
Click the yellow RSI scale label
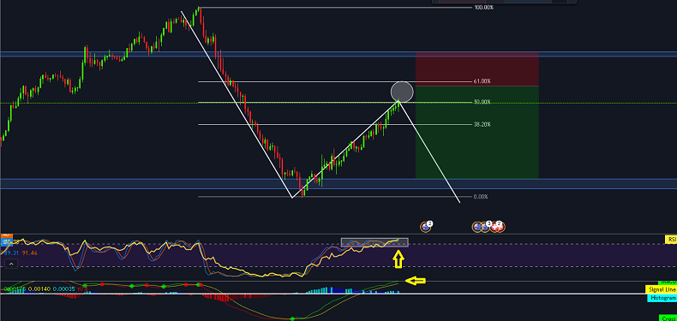[671, 239]
